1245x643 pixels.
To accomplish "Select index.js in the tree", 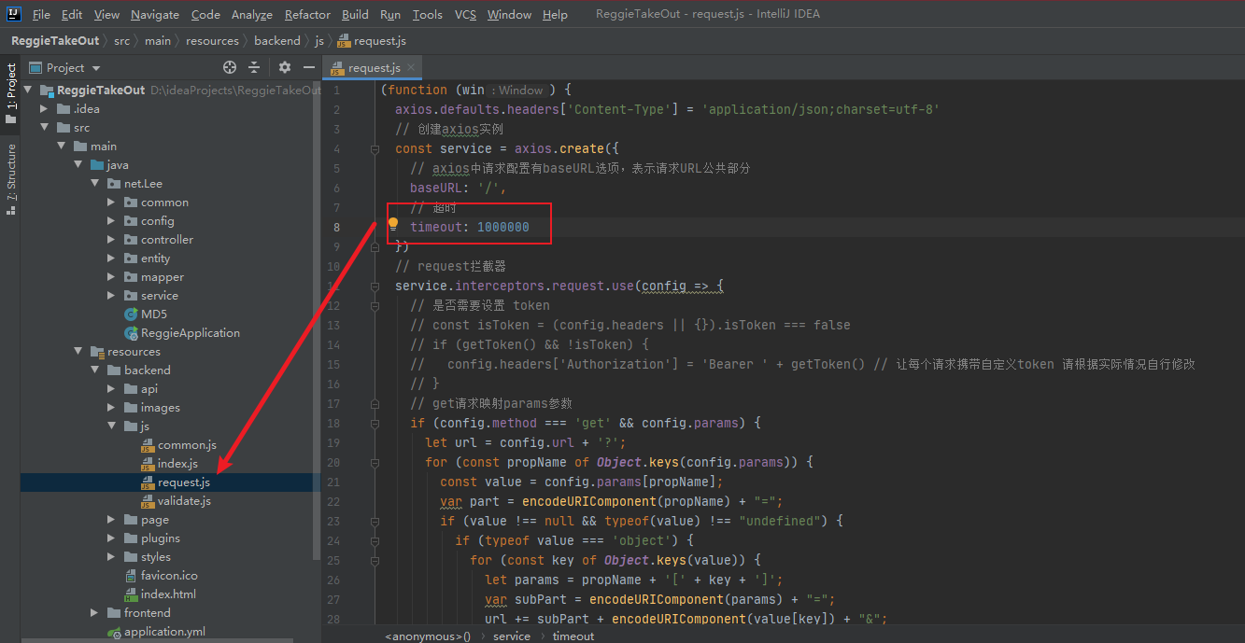I will [x=177, y=464].
